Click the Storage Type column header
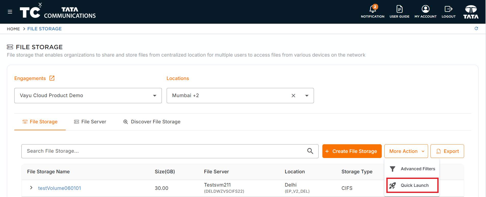 [x=357, y=172]
